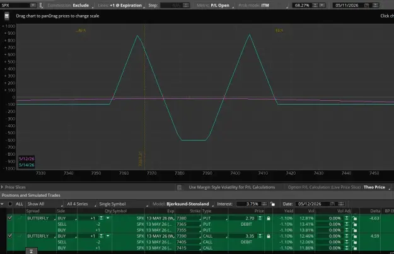Toggle price lock on 7390 CALL butterfly row
This screenshot has height=254, width=394.
(x=269, y=236)
